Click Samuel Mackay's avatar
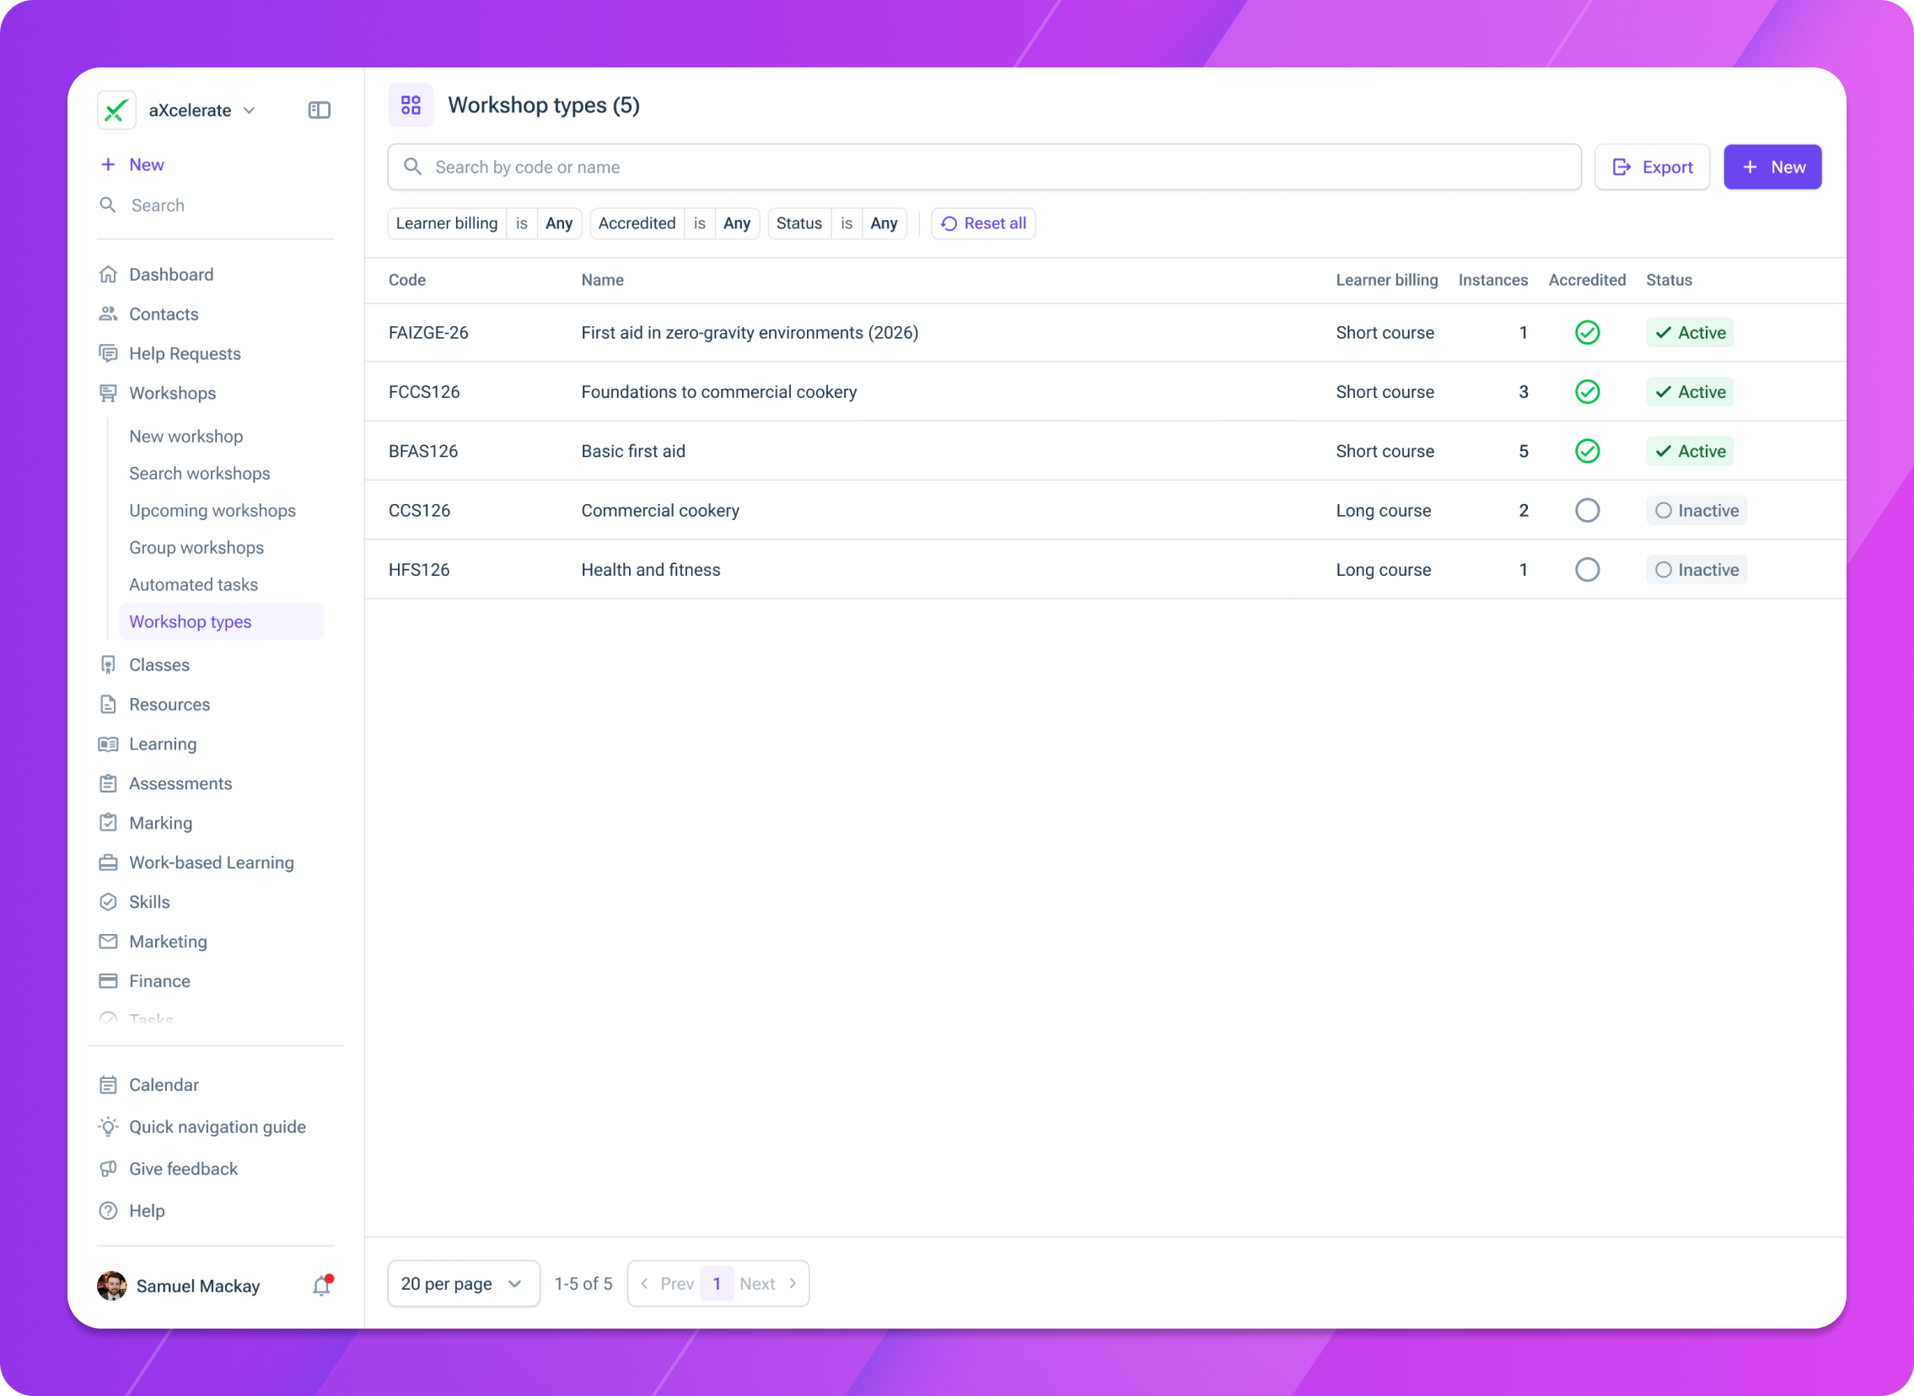 (111, 1286)
